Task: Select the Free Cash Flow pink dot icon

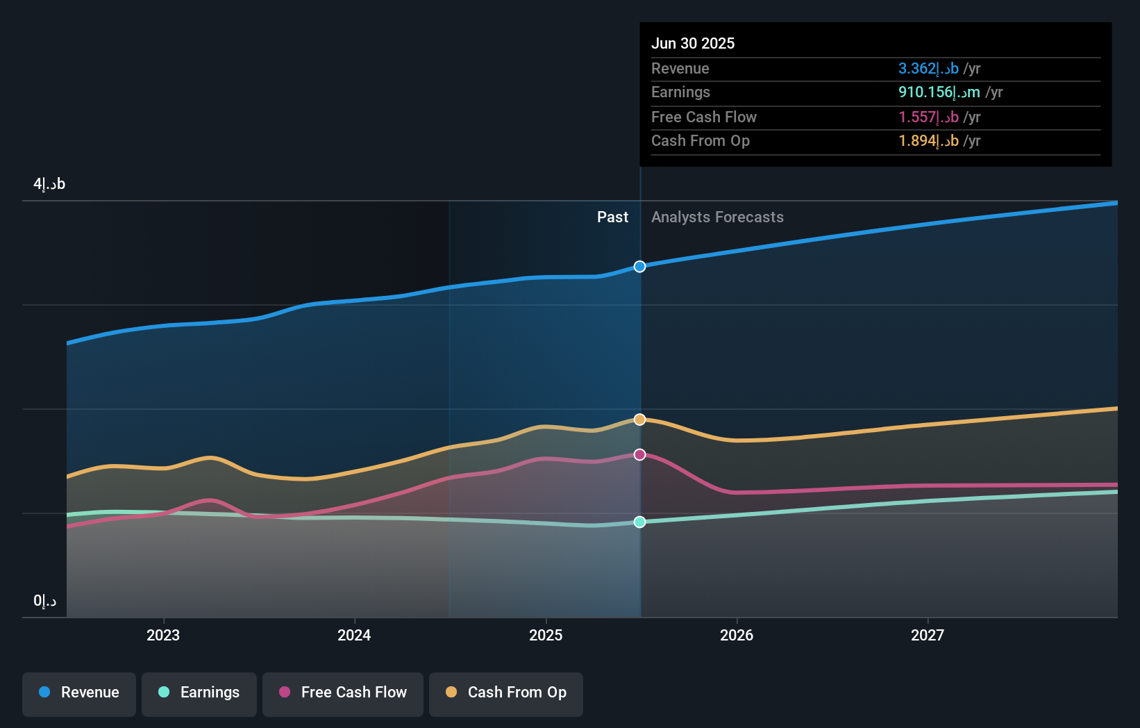Action: [284, 693]
